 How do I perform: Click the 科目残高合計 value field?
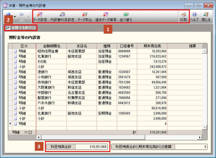click(92, 147)
